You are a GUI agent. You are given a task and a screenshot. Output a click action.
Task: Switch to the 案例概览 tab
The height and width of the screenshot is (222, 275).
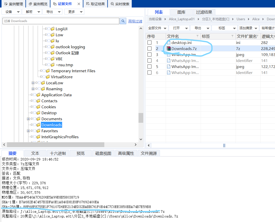click(x=38, y=4)
